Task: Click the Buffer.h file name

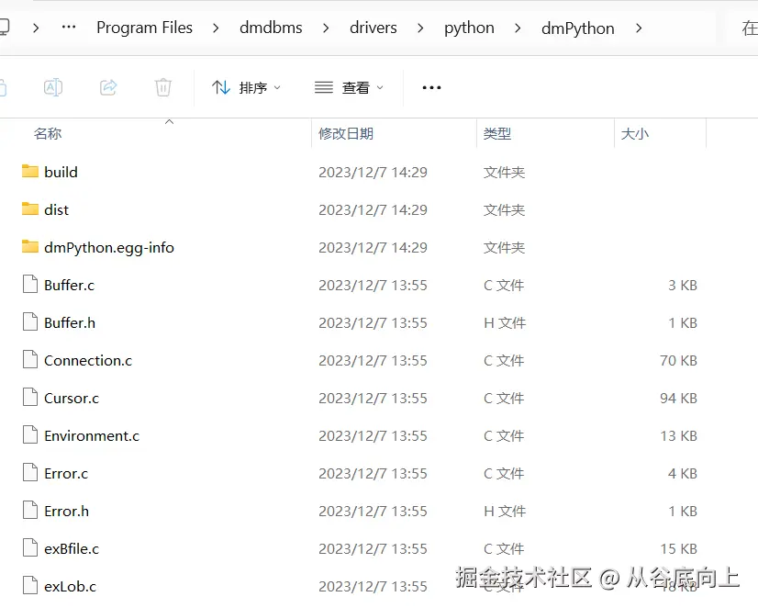Action: click(70, 323)
